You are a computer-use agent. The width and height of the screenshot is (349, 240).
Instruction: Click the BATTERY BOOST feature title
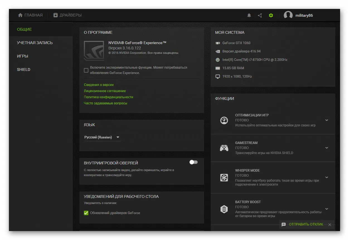(x=248, y=202)
